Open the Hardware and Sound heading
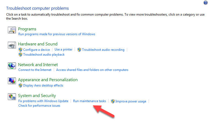Screen dimensions: 208x122 38,44
